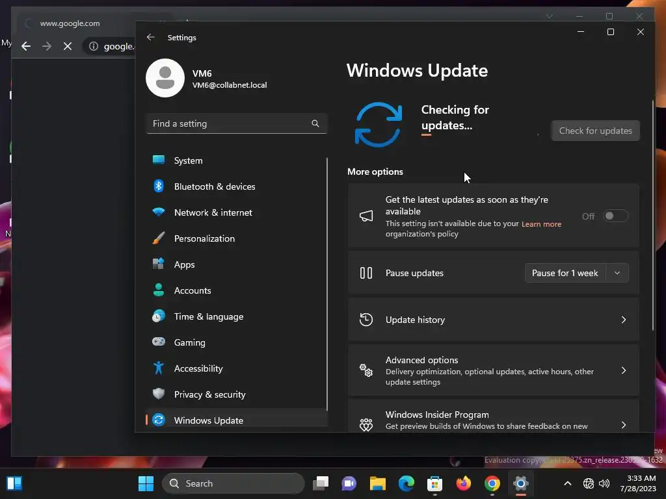Image resolution: width=666 pixels, height=499 pixels.
Task: Open Accounts settings
Action: click(236, 290)
